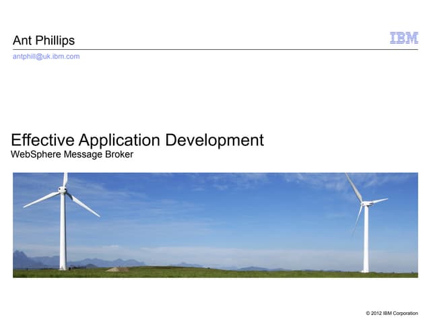The height and width of the screenshot is (323, 431).
Task: Click the Effective Application Development title
Action: (137, 140)
